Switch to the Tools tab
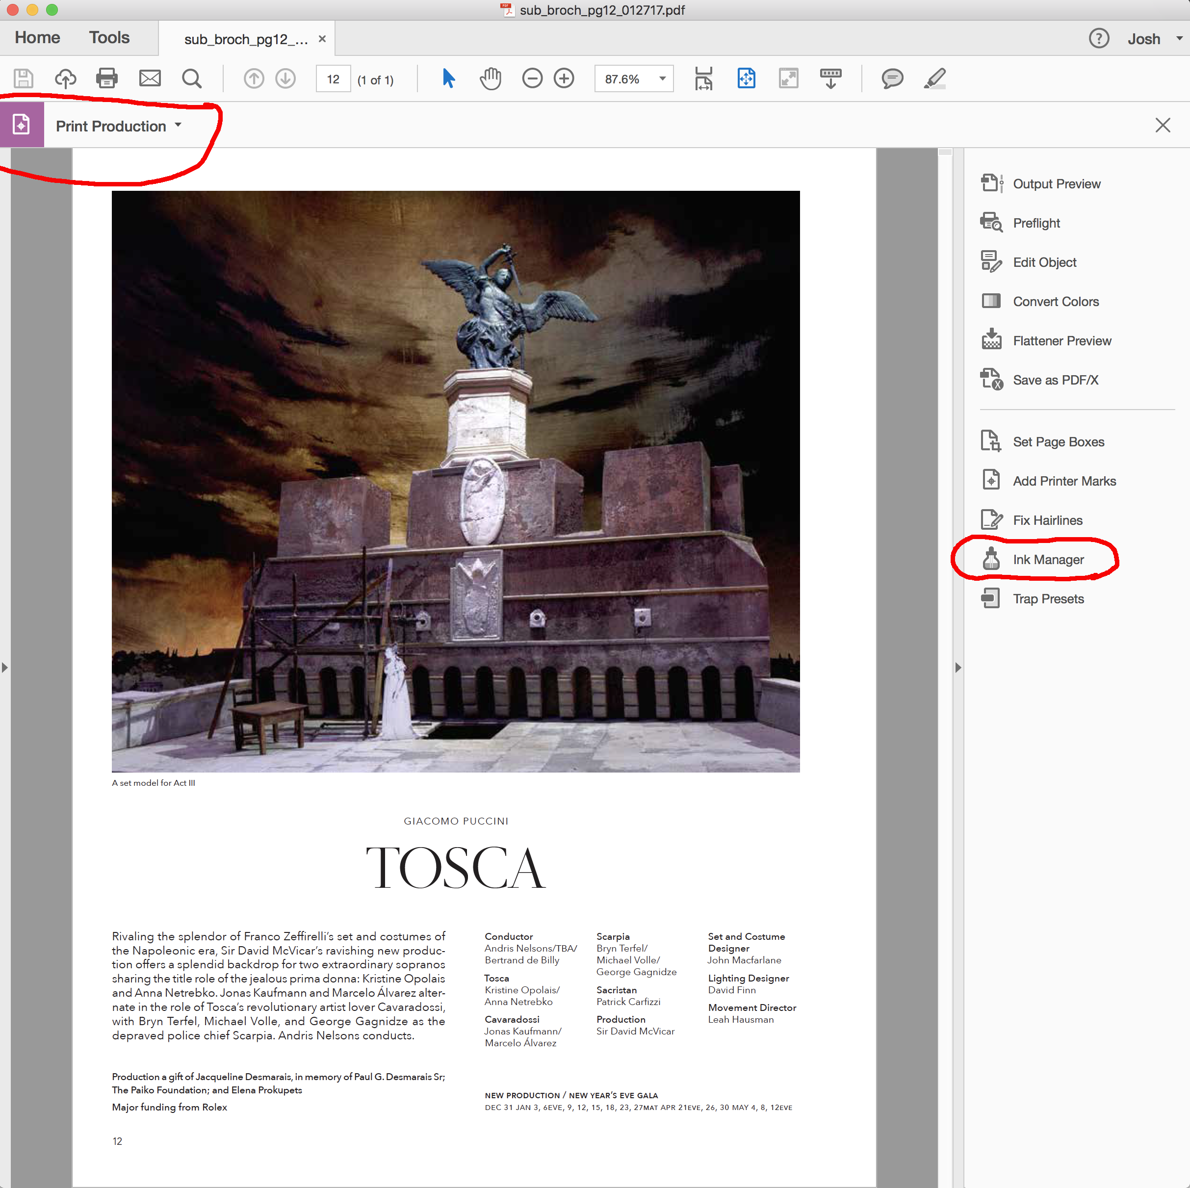Image resolution: width=1190 pixels, height=1188 pixels. click(109, 38)
